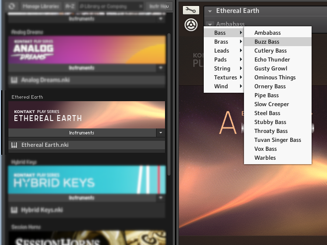This screenshot has height=245, width=327.
Task: Select the Tuvan Singer Bass preset
Action: (x=278, y=140)
